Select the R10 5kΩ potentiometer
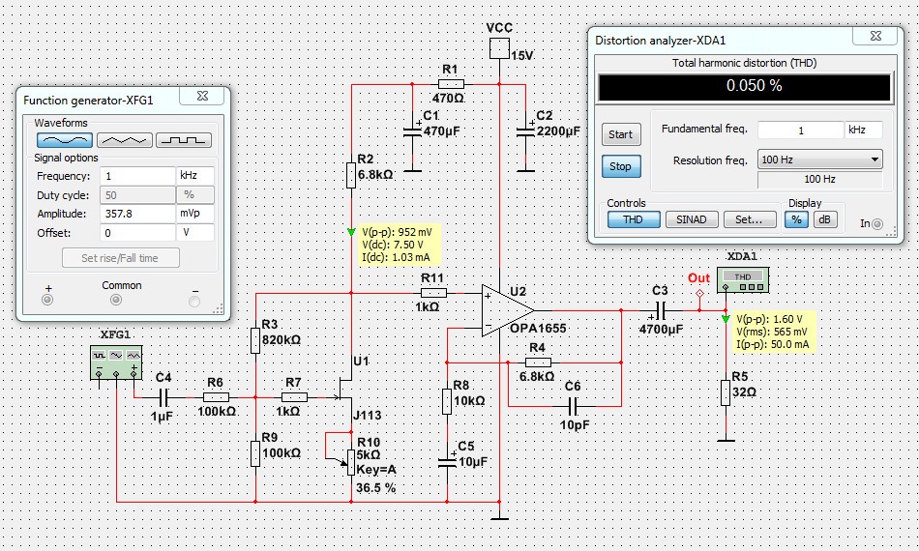 coord(351,463)
